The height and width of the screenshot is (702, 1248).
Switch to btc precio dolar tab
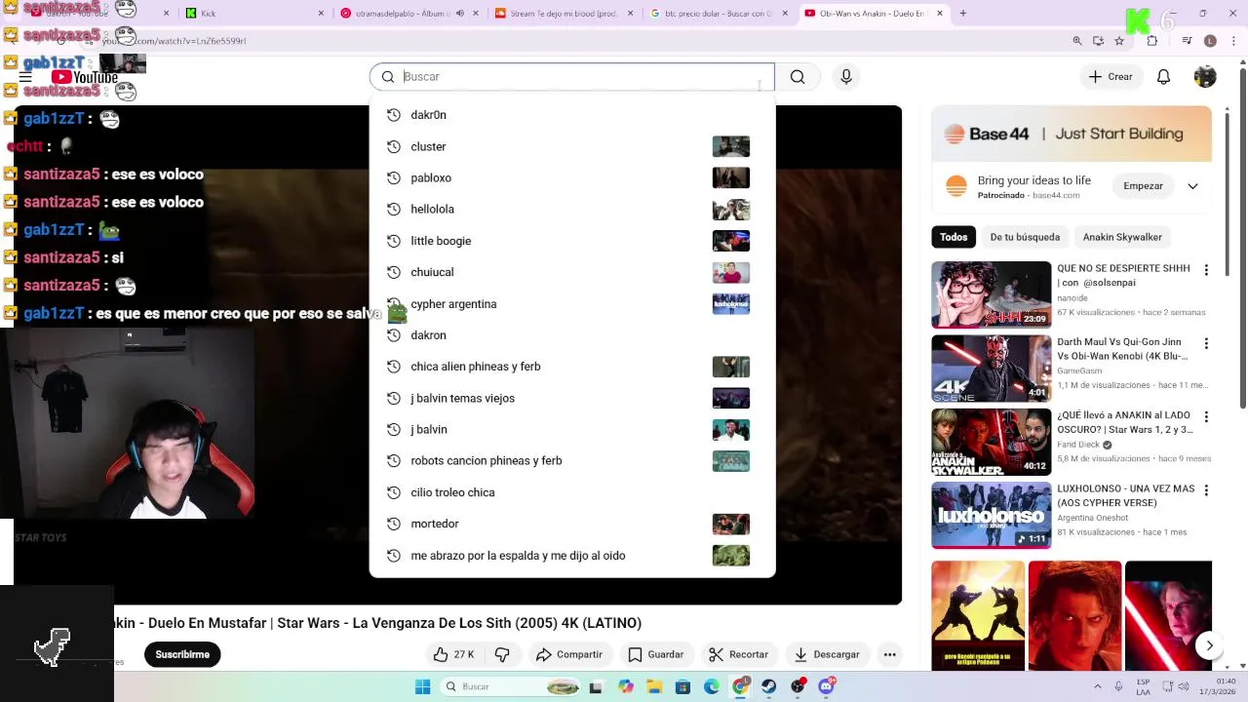[719, 14]
